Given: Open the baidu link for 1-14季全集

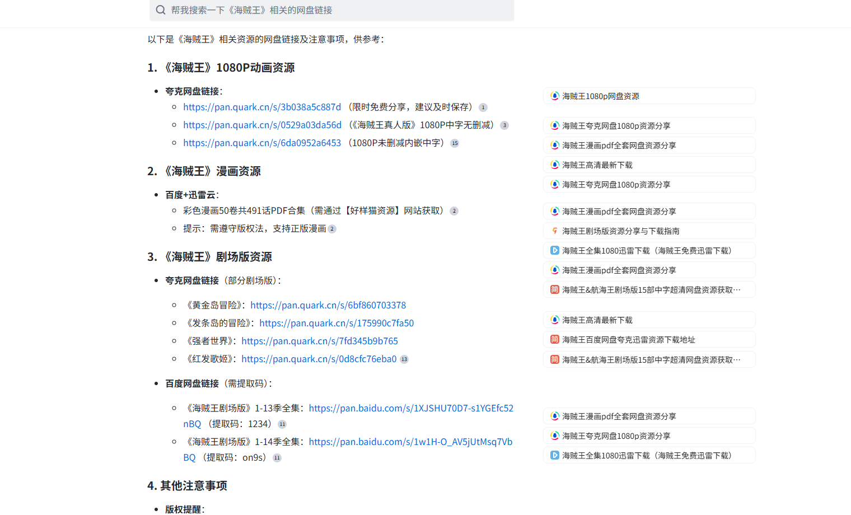Looking at the screenshot, I should tap(410, 442).
